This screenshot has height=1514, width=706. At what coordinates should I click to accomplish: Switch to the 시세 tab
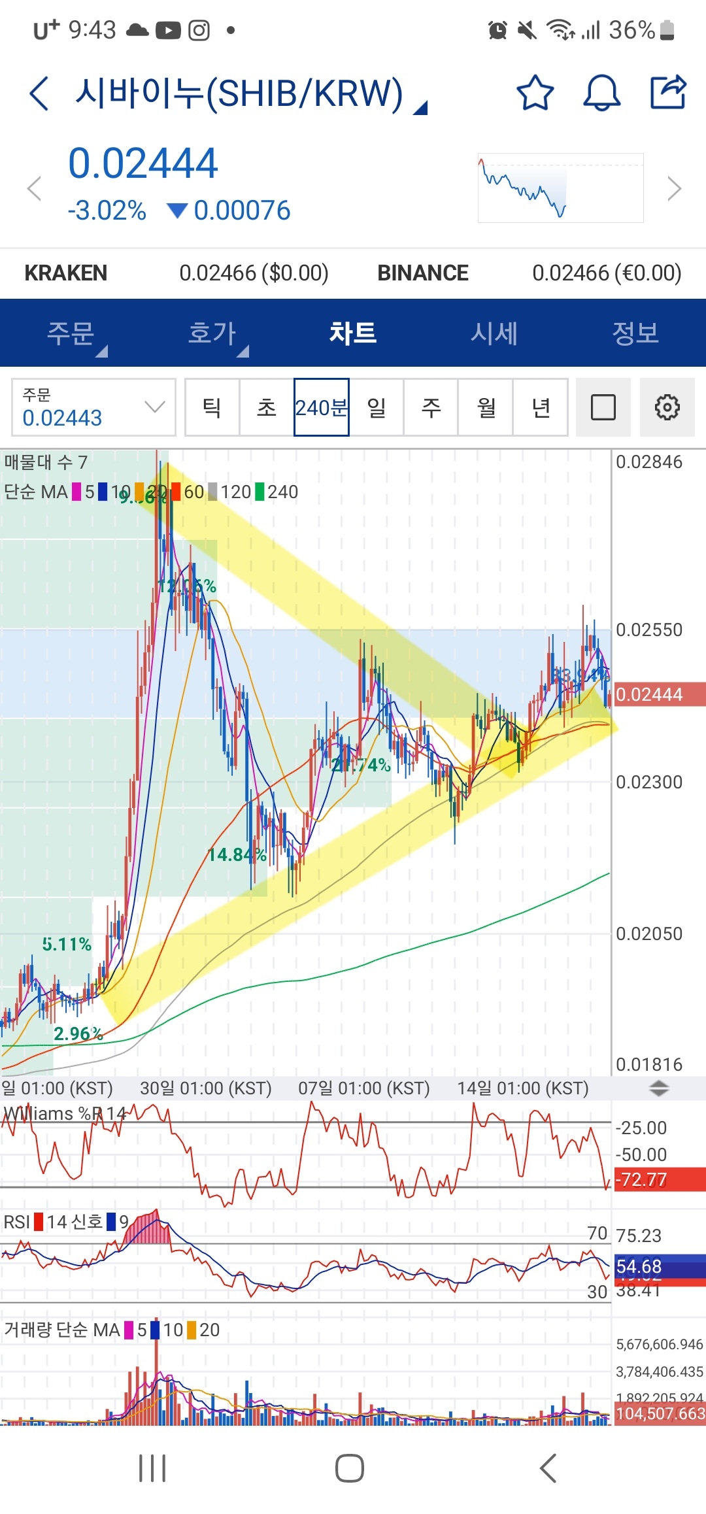(494, 333)
